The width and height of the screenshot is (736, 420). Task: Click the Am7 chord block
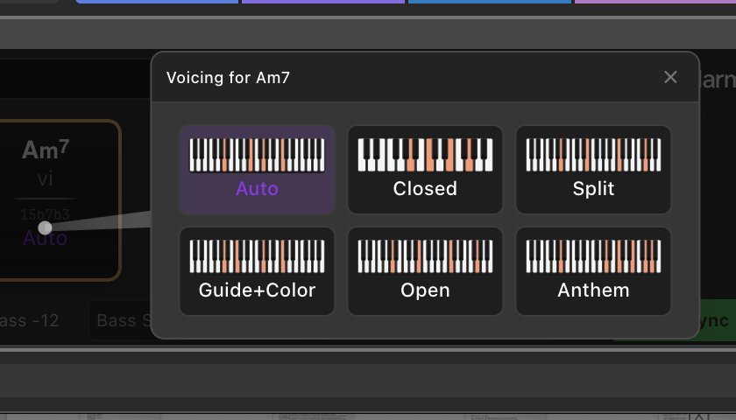pyautogui.click(x=59, y=200)
